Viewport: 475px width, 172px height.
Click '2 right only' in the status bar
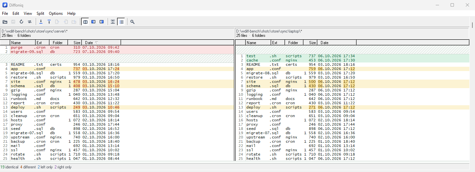[63, 167]
